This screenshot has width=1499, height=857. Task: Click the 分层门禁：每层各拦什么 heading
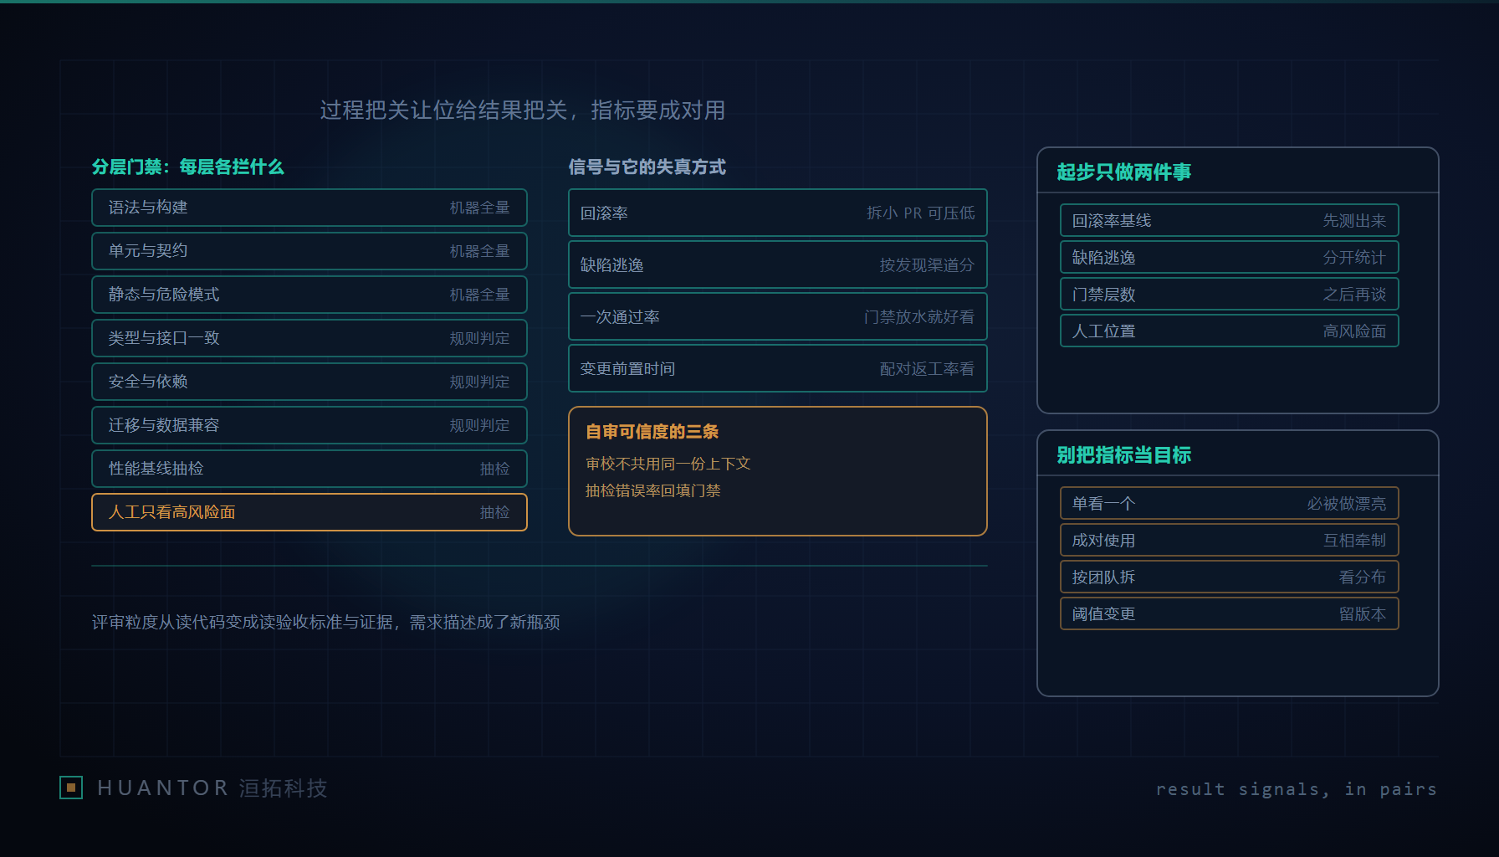(x=188, y=167)
